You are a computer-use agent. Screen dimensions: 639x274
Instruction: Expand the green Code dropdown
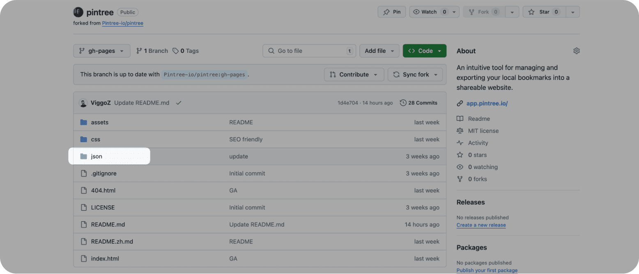425,51
